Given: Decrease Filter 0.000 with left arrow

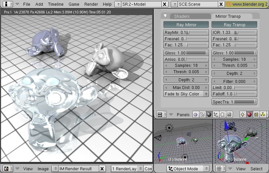Looking at the screenshot, I should tap(214, 81).
